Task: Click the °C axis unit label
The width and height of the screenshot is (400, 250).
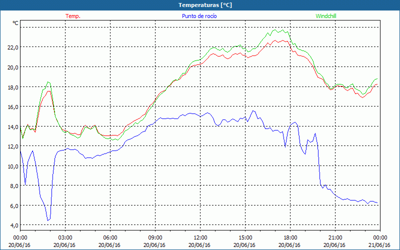Action: pos(15,23)
